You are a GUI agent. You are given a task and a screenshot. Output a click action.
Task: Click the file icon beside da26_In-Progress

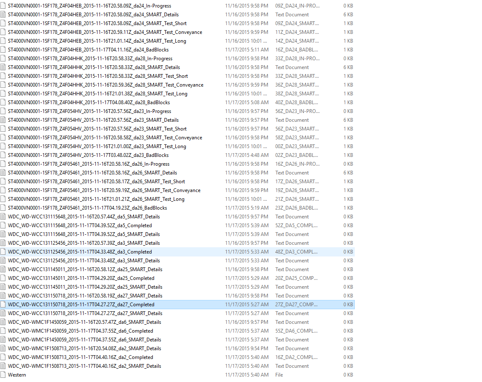3,164
